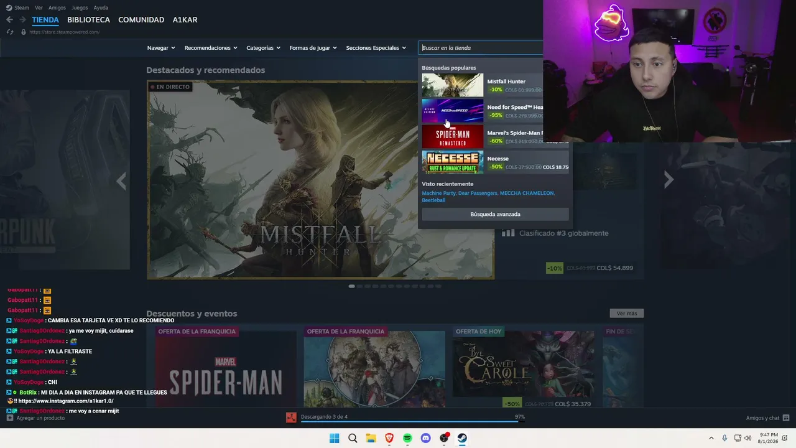Open Discord from the taskbar
The image size is (796, 448).
click(x=426, y=438)
